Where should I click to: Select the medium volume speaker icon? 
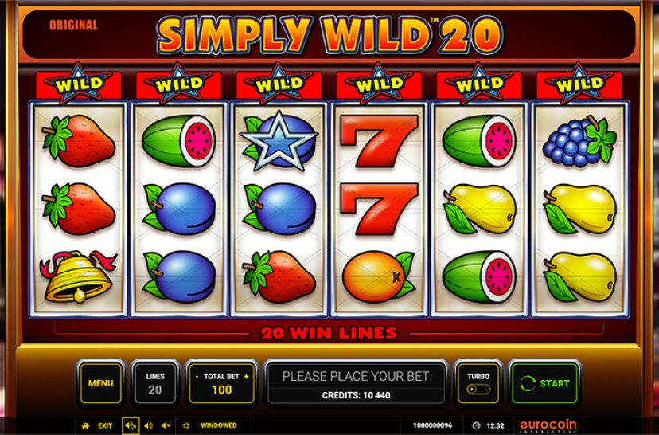[x=148, y=425]
